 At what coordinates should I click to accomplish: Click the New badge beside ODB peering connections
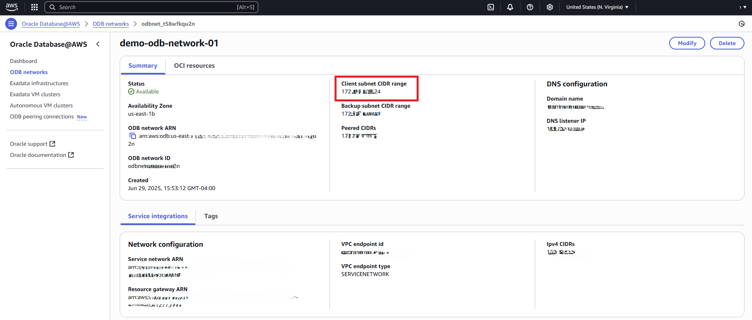(82, 117)
